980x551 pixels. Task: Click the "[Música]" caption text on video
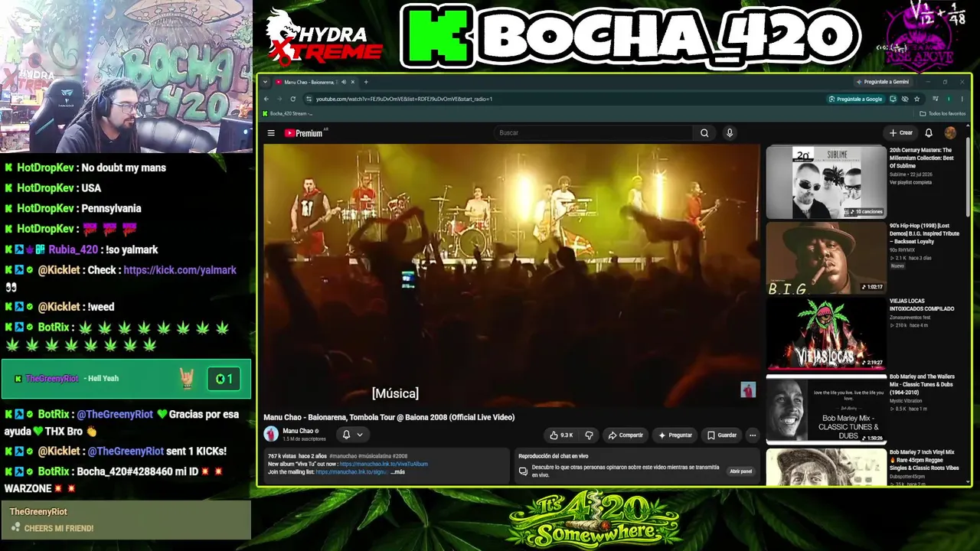coord(395,393)
